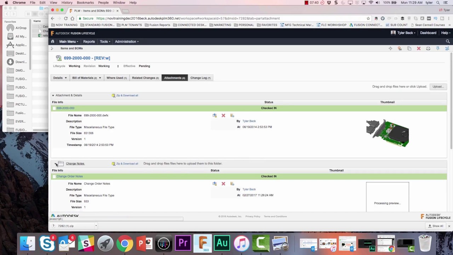Collapse the Change Notes folder triangle
The height and width of the screenshot is (255, 453).
[56, 164]
